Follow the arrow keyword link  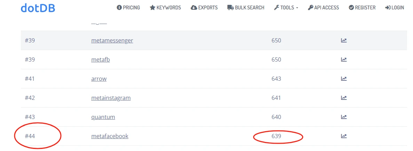point(99,79)
